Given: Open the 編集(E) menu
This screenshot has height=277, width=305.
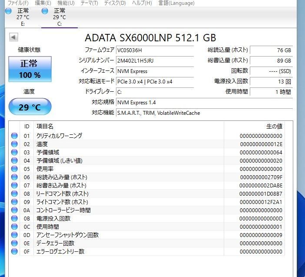Looking at the screenshot, I should pos(43,3).
